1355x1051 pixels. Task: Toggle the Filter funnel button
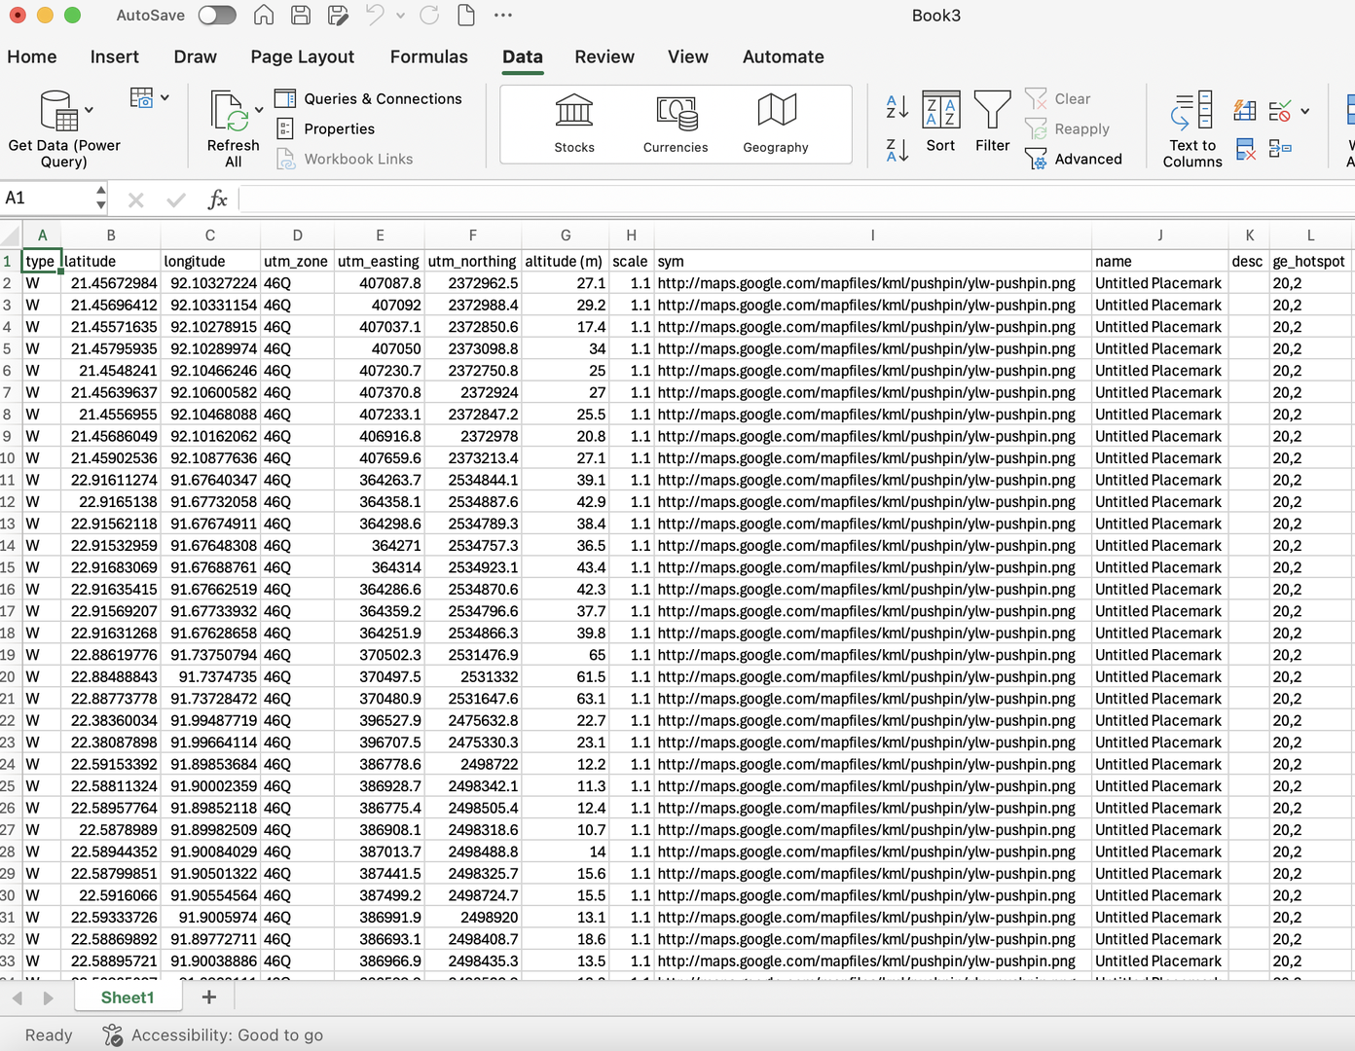992,122
